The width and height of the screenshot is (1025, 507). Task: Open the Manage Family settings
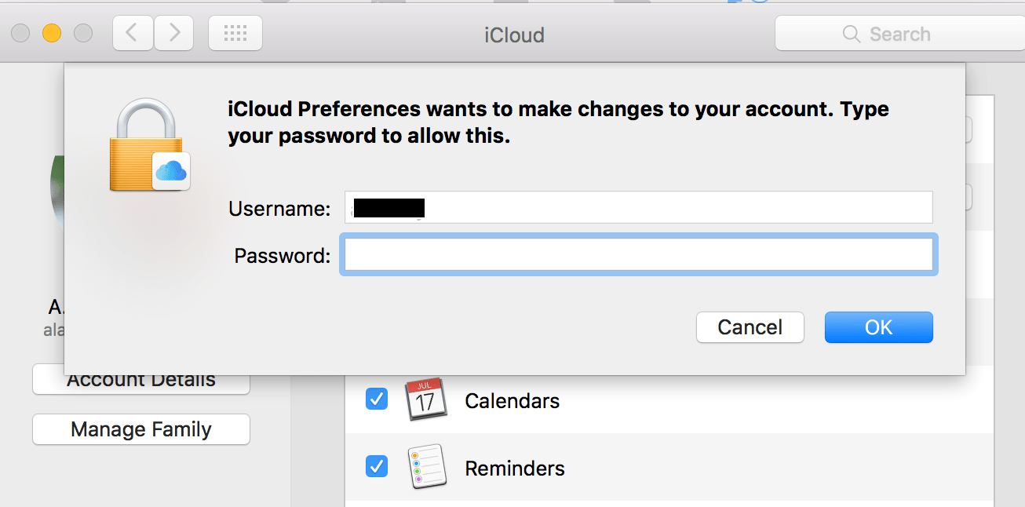pyautogui.click(x=141, y=429)
